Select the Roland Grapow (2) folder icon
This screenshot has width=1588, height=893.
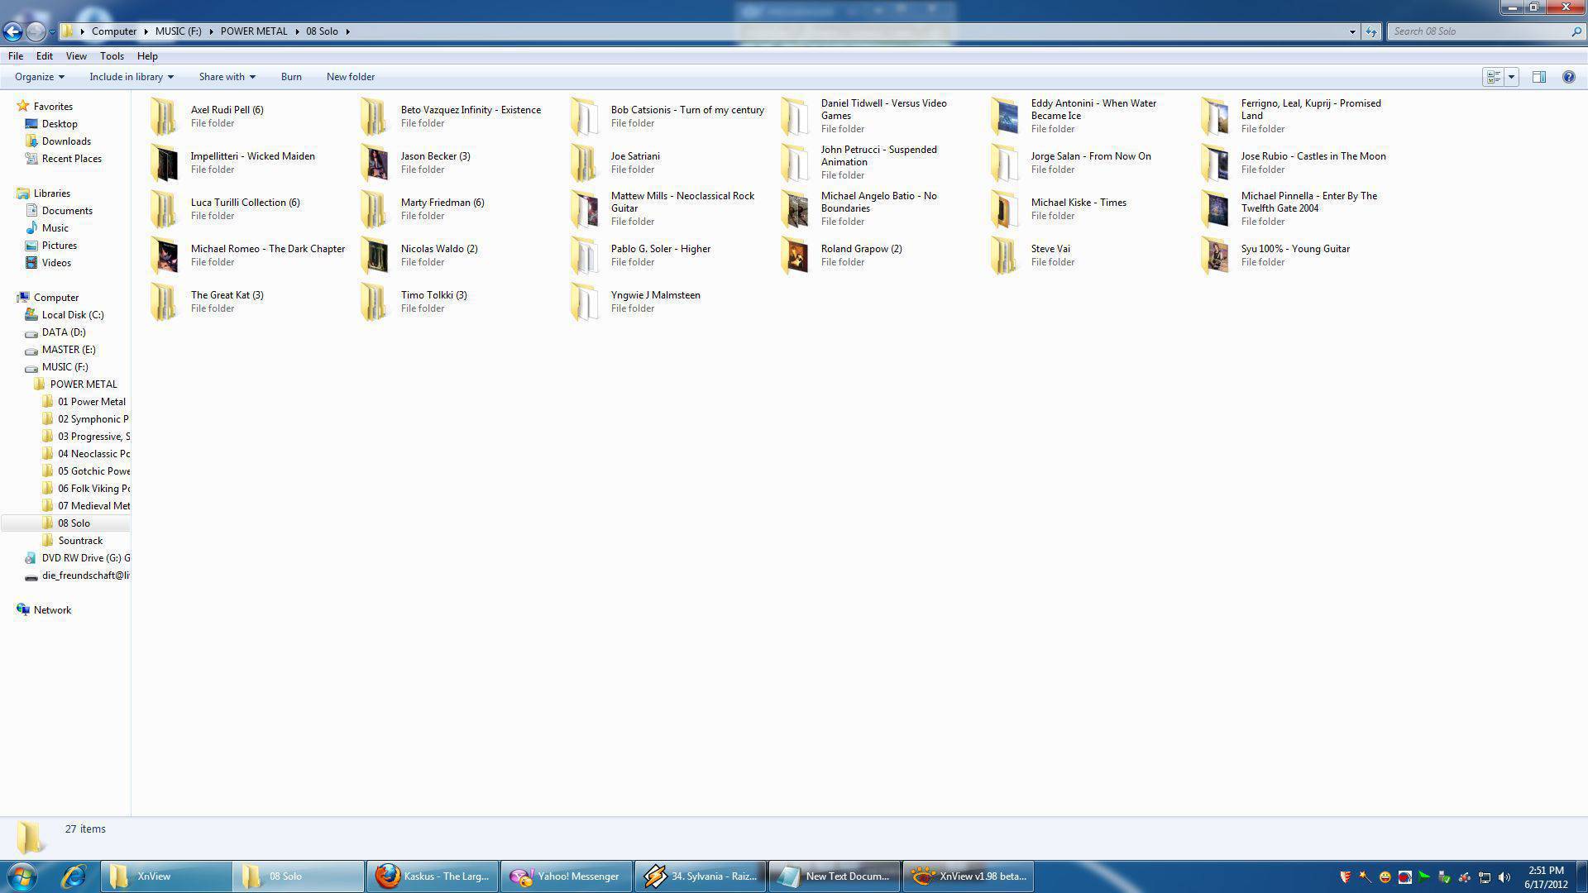tap(794, 255)
